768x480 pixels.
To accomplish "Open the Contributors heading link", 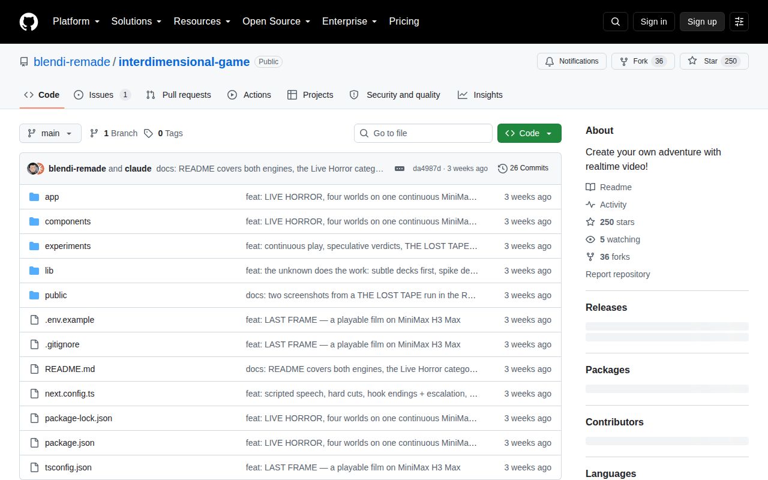I will (614, 422).
